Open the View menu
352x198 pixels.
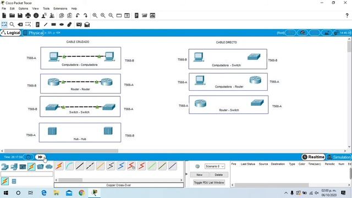(35, 9)
